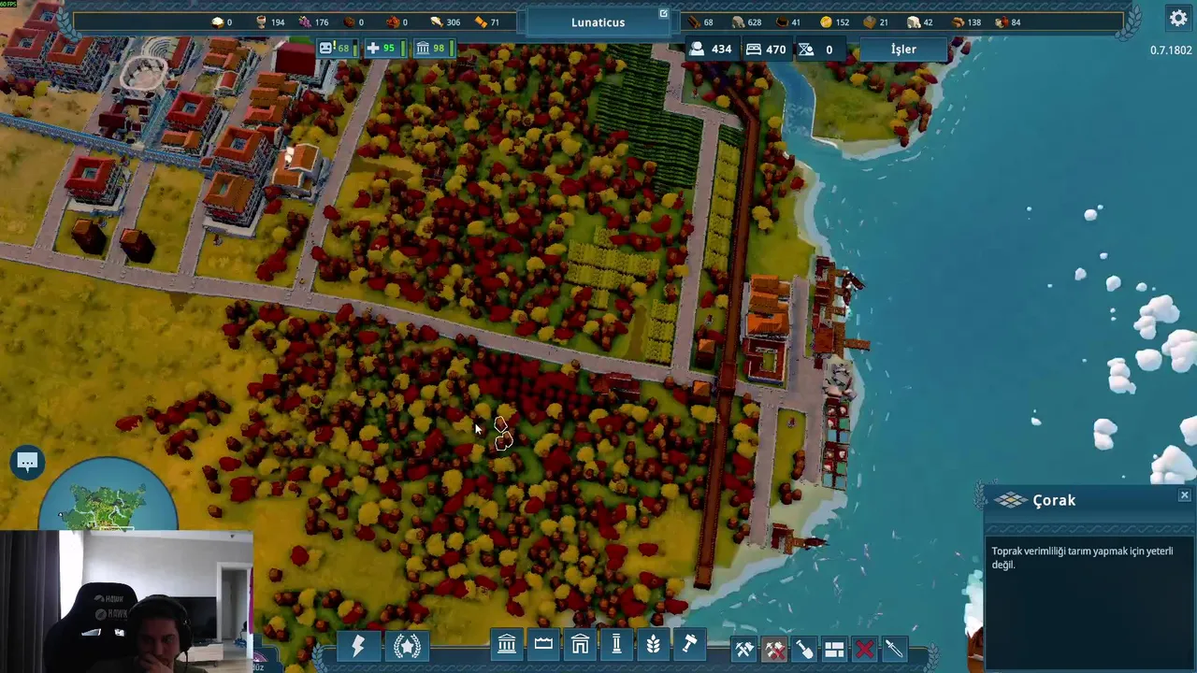Open the settings gear

coord(1177,18)
